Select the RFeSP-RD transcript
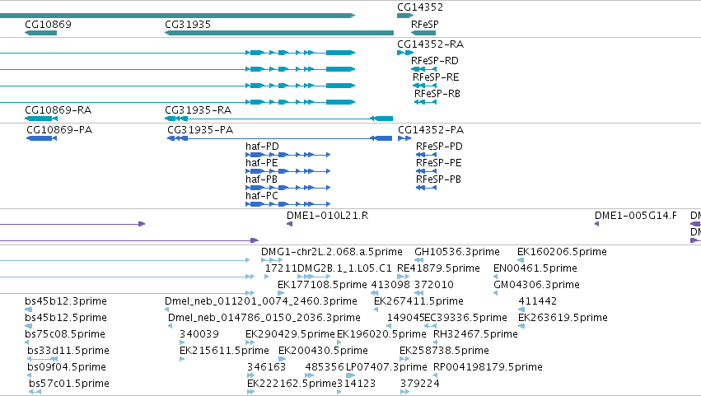This screenshot has width=701, height=396. click(x=423, y=69)
